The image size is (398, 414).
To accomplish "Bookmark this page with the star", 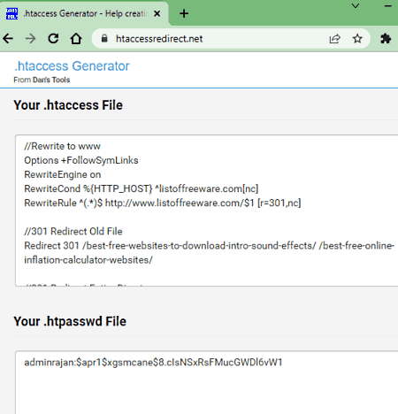I will [x=357, y=38].
